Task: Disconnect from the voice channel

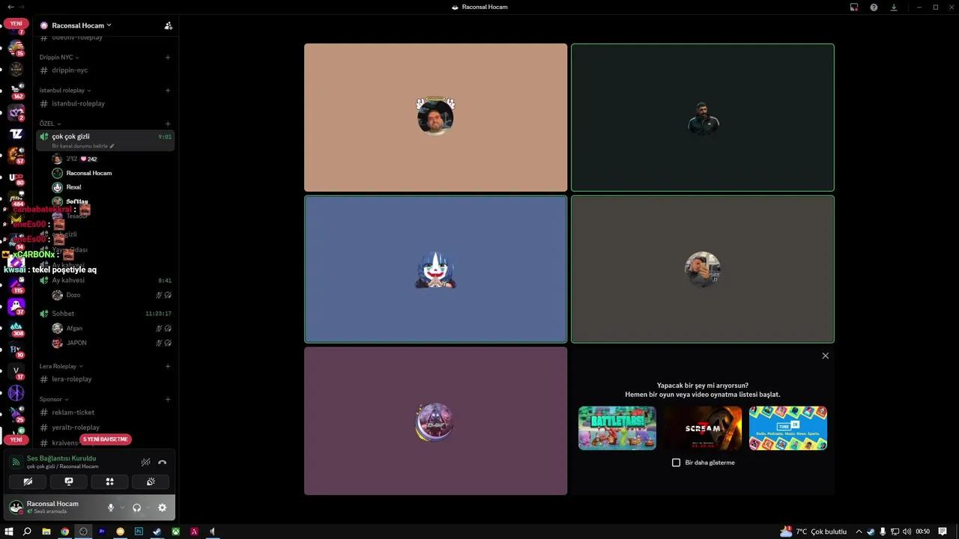Action: (162, 462)
